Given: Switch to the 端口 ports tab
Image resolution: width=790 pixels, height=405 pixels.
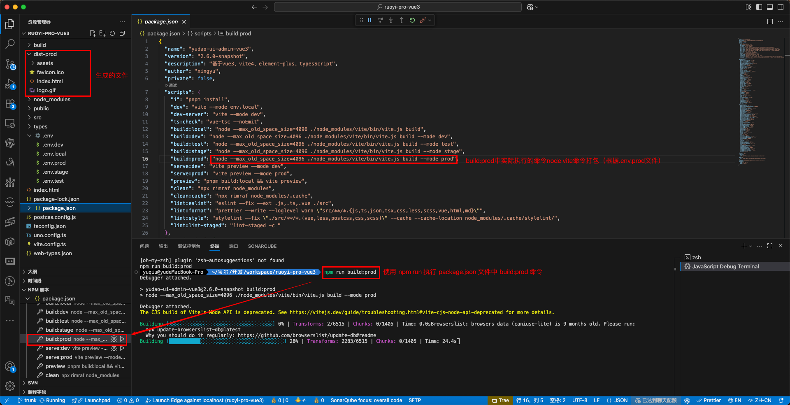Looking at the screenshot, I should (234, 246).
